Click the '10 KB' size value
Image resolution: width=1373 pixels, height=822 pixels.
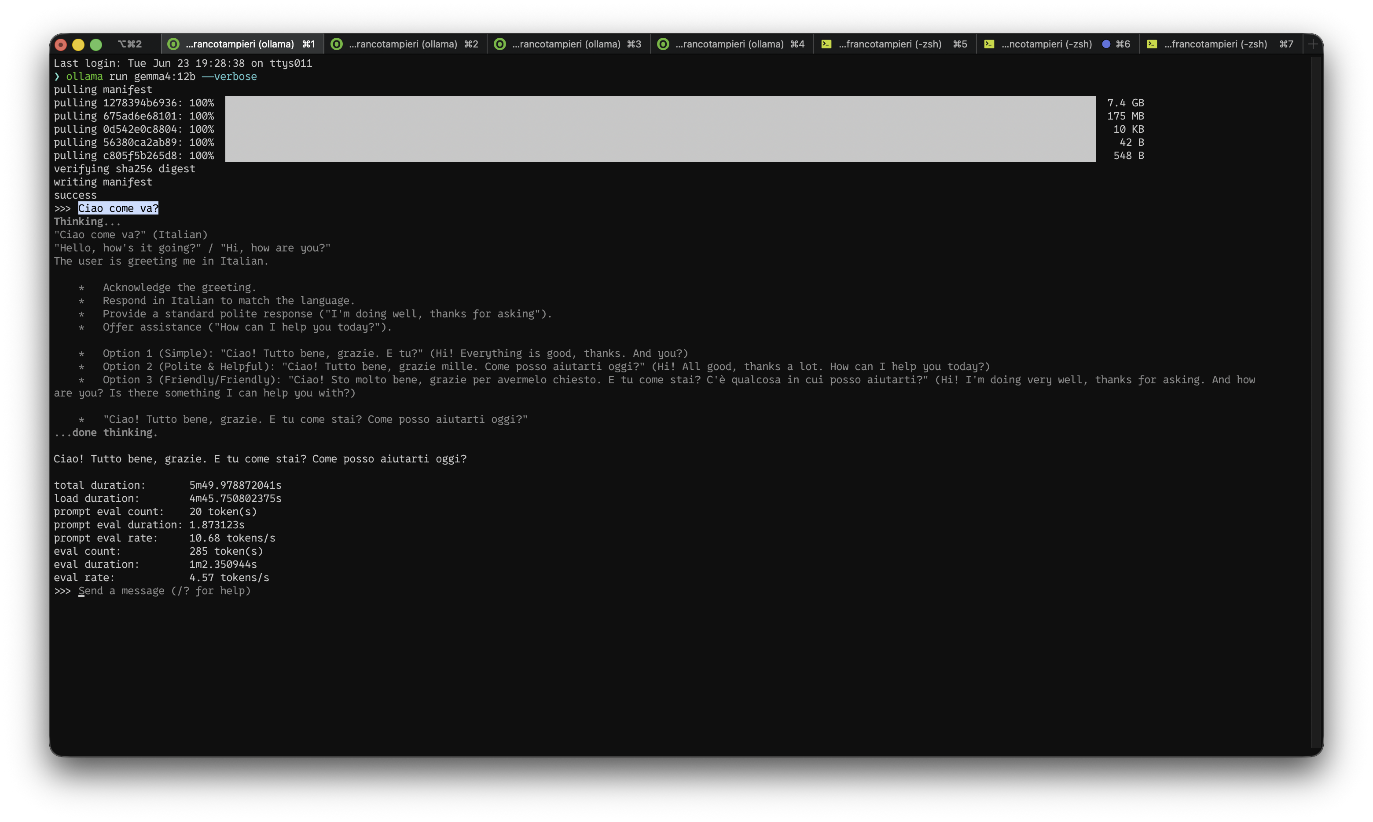(1128, 129)
